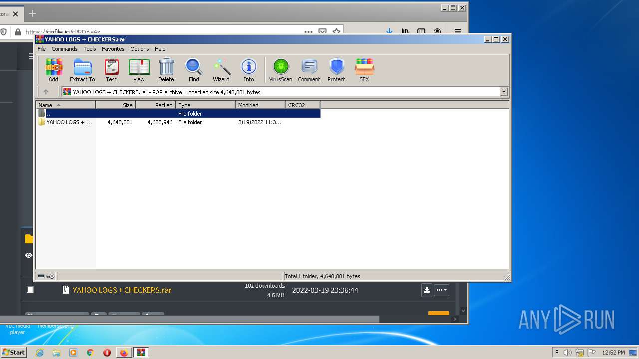This screenshot has height=359, width=639.
Task: Open the Help menu
Action: tap(160, 49)
